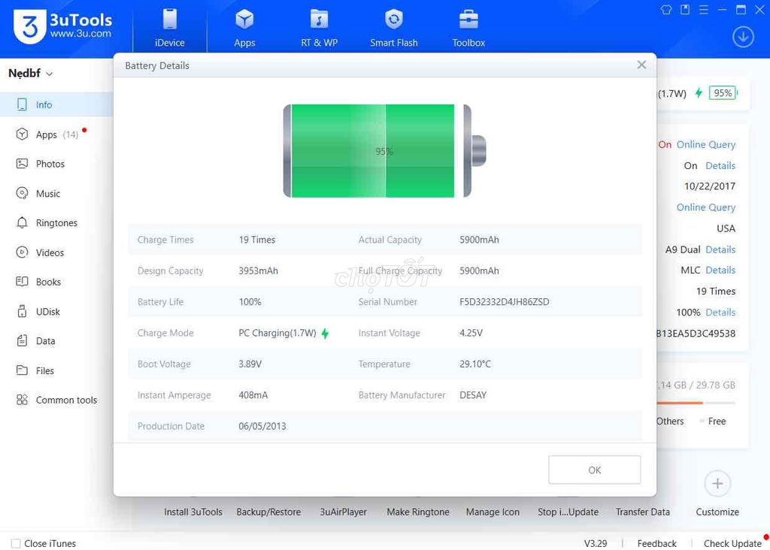Image resolution: width=770 pixels, height=550 pixels.
Task: Select the Info tab in the sidebar
Action: pyautogui.click(x=44, y=104)
